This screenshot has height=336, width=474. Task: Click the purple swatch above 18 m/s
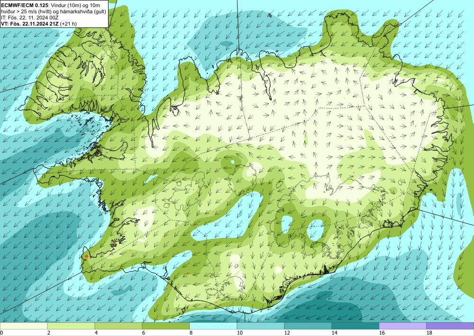[450, 326]
